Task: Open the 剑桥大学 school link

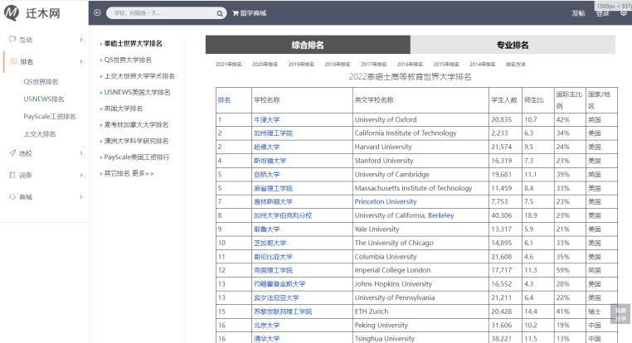Action: [x=266, y=174]
